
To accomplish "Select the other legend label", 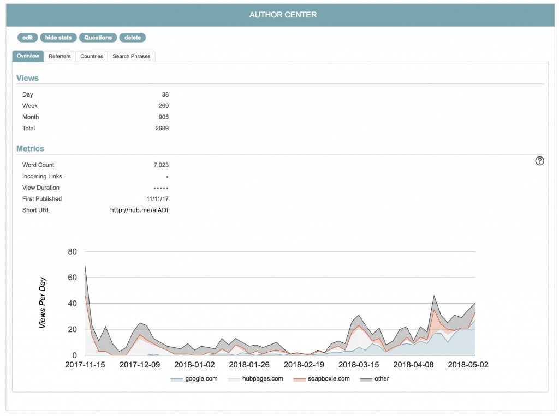I will 382,378.
